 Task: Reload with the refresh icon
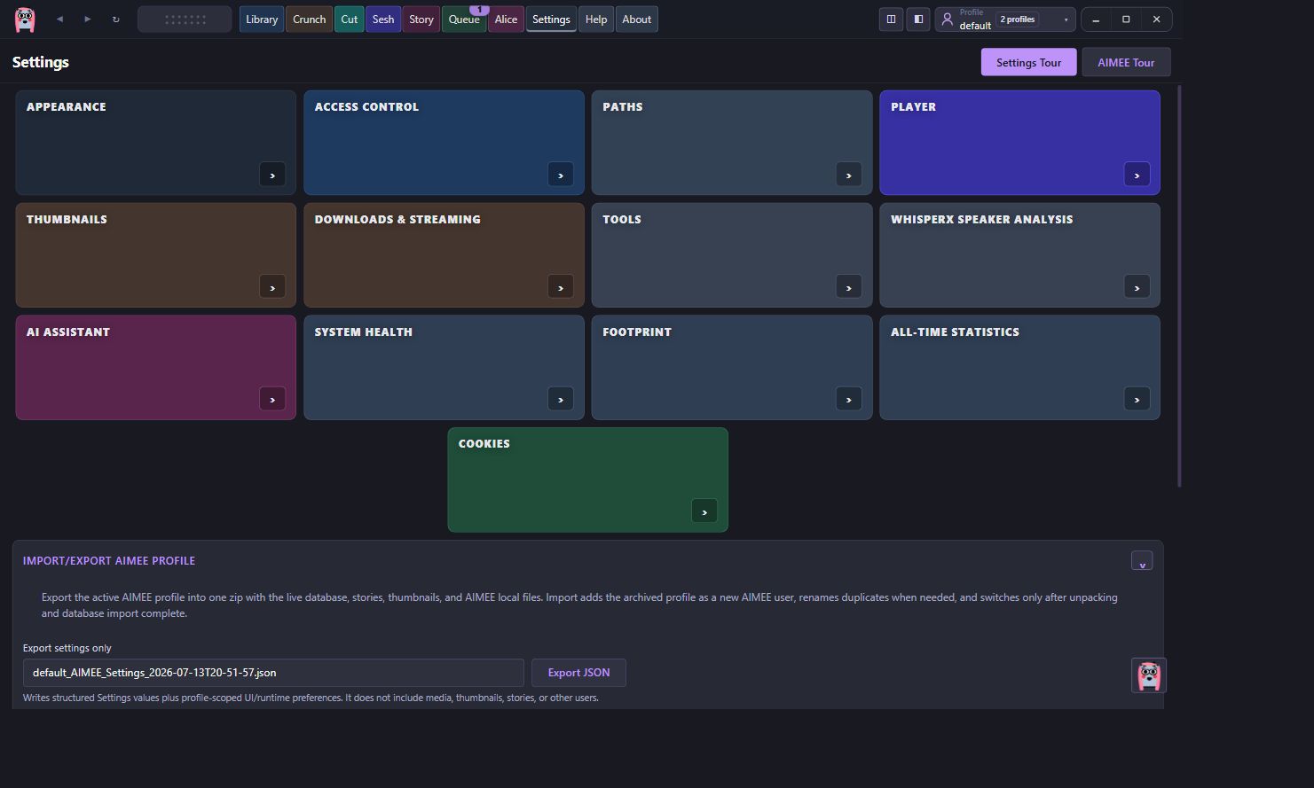click(115, 19)
